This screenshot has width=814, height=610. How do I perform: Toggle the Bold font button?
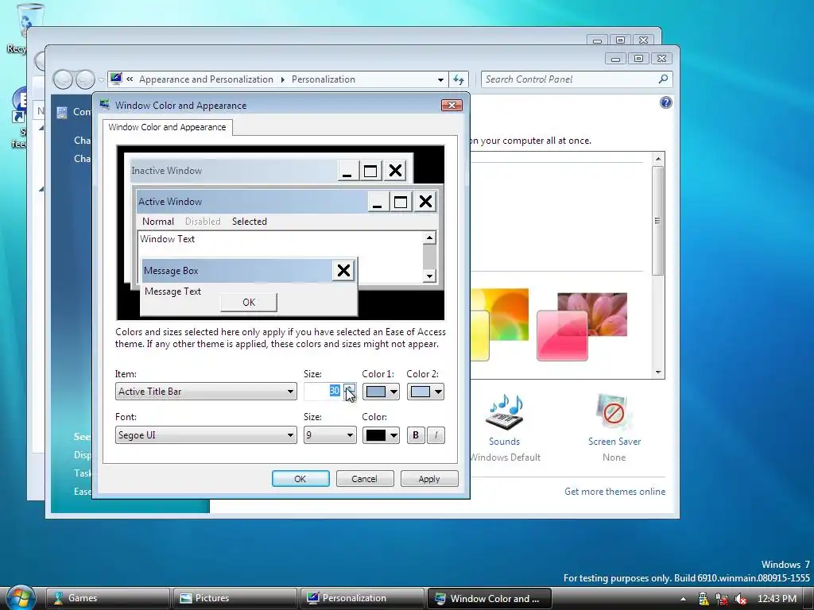point(415,435)
